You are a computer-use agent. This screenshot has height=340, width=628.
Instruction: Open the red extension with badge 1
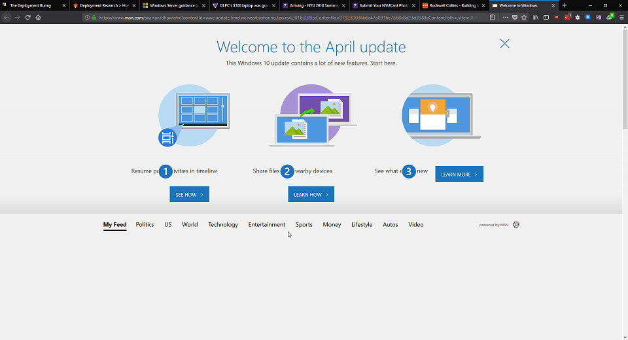pos(567,17)
